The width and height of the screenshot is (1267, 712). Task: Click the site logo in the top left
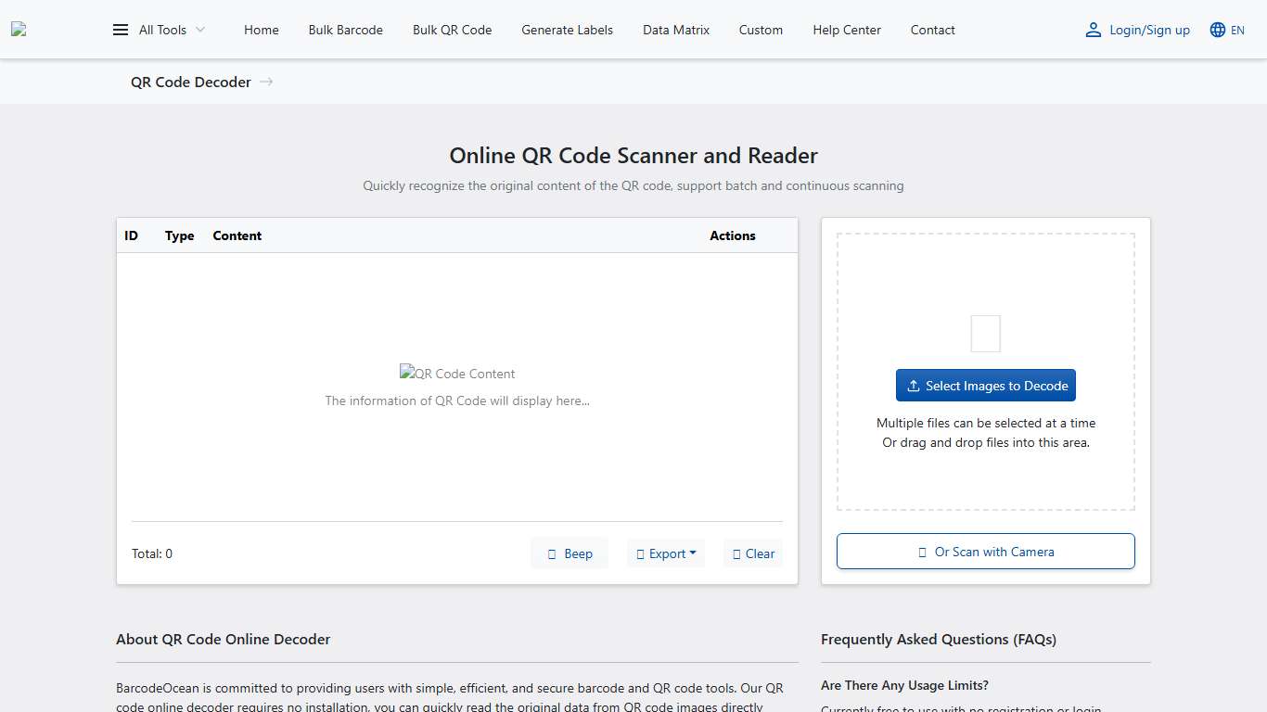click(x=19, y=29)
